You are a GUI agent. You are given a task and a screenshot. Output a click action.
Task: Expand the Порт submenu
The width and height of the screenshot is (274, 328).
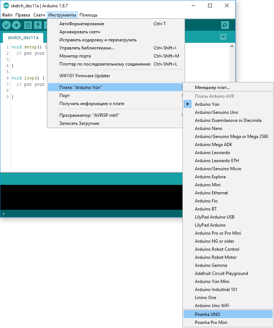coord(116,96)
